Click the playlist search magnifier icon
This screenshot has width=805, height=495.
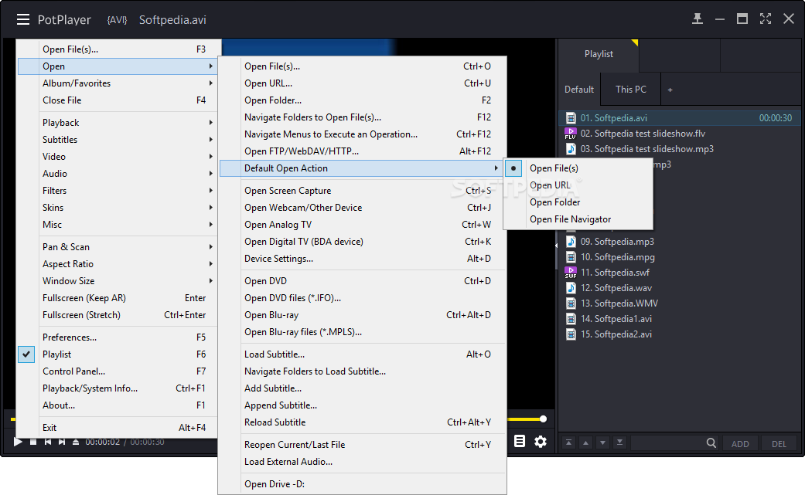(711, 442)
